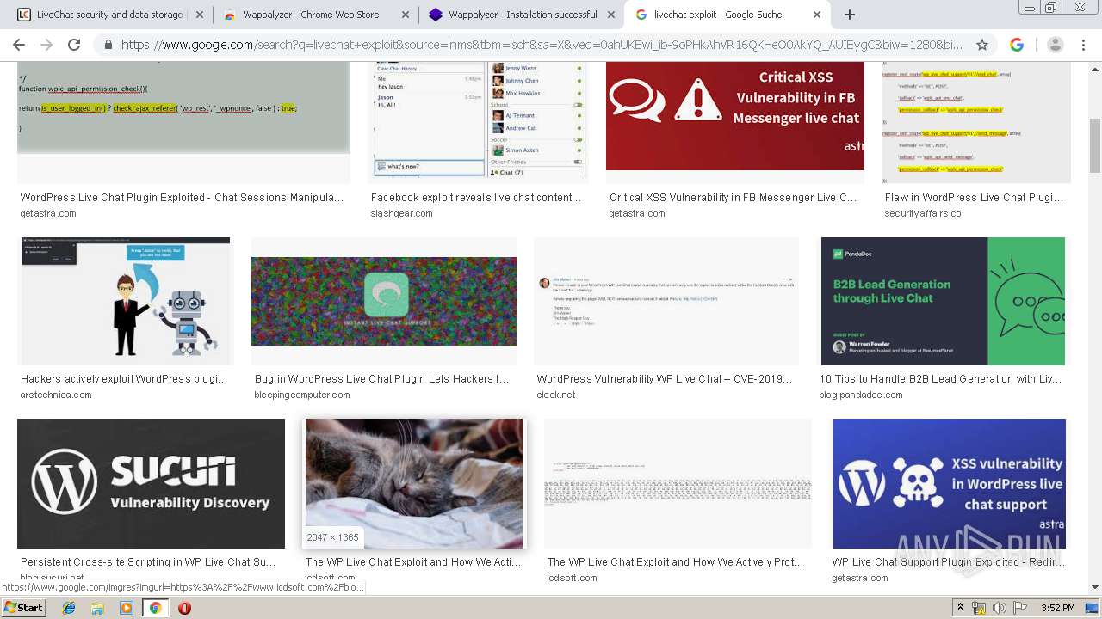The width and height of the screenshot is (1102, 619).
Task: Open '10 Tips to Handle B2B Lead Generation' title
Action: [x=940, y=379]
